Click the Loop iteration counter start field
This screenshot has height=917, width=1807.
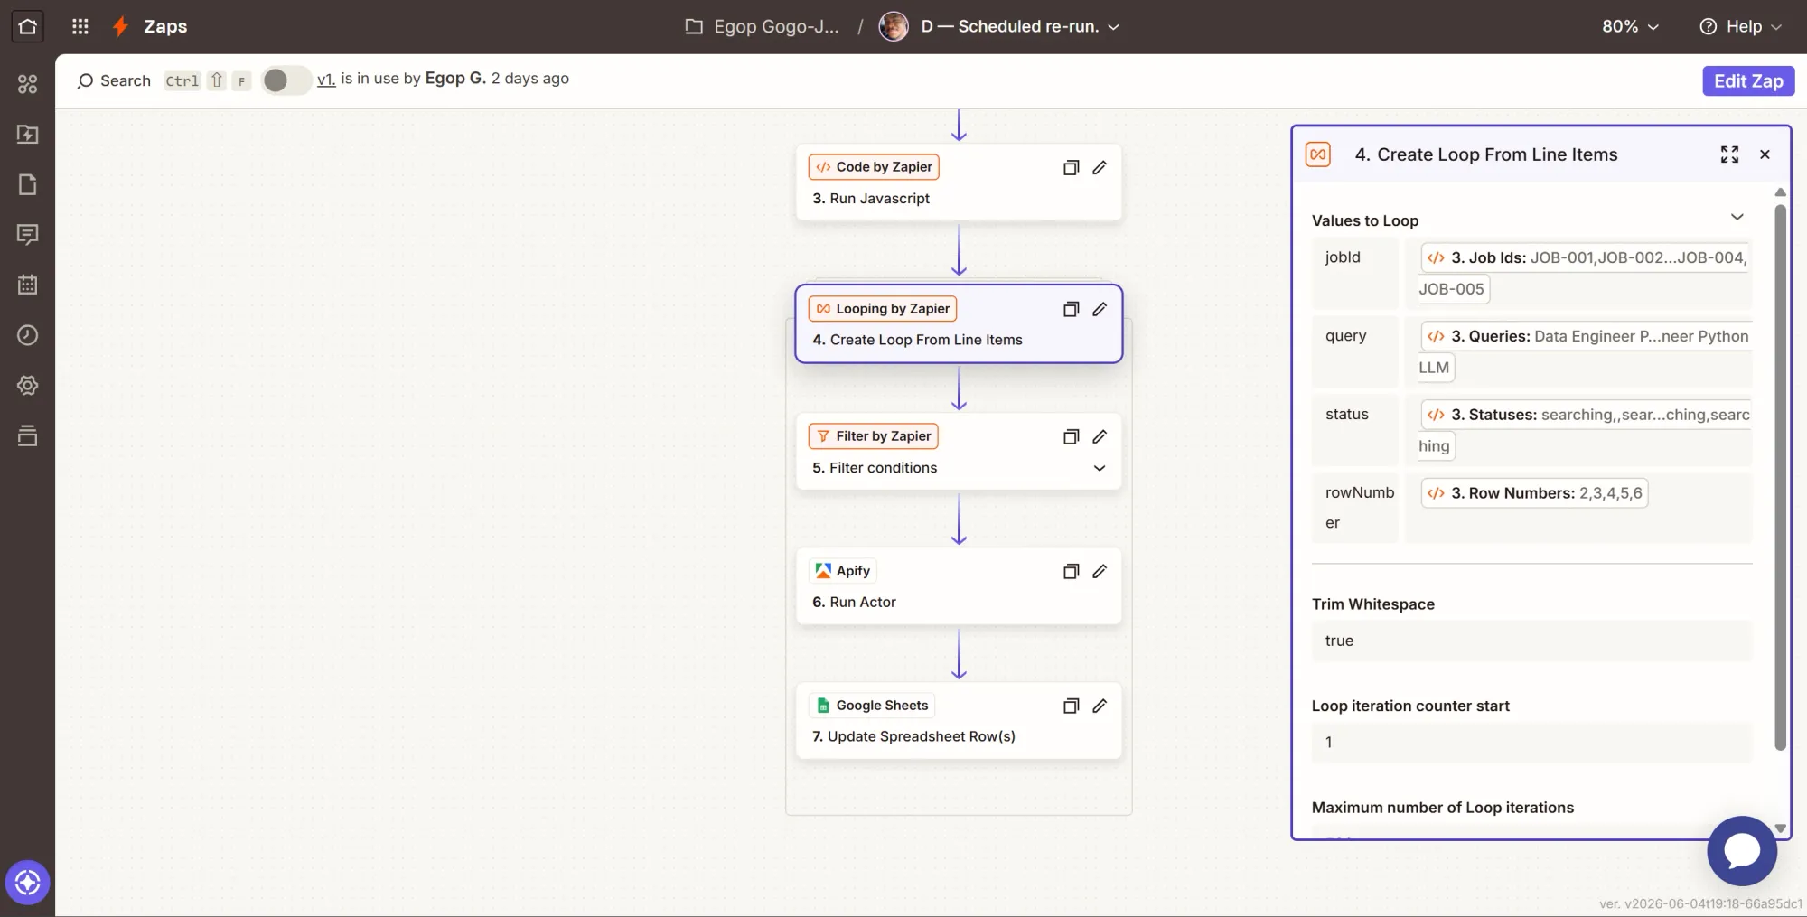[x=1531, y=742]
